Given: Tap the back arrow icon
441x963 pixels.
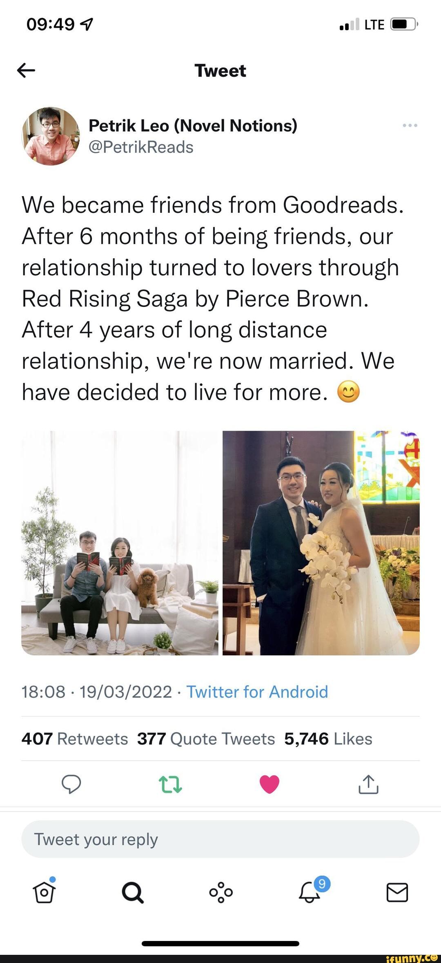Looking at the screenshot, I should [x=26, y=71].
